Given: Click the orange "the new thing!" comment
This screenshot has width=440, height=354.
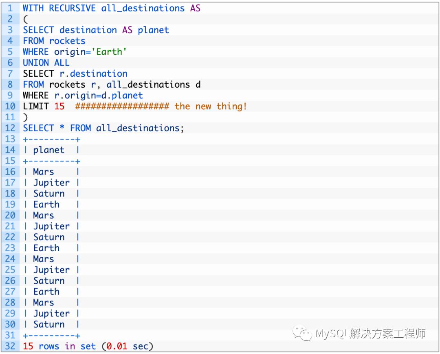Looking at the screenshot, I should 211,106.
